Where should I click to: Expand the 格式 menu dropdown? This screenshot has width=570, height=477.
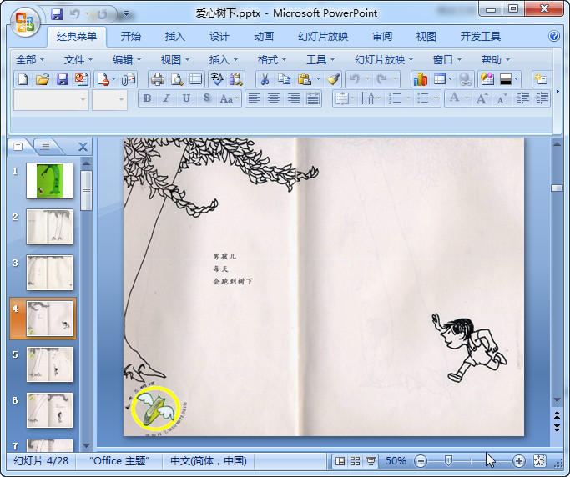pos(272,59)
